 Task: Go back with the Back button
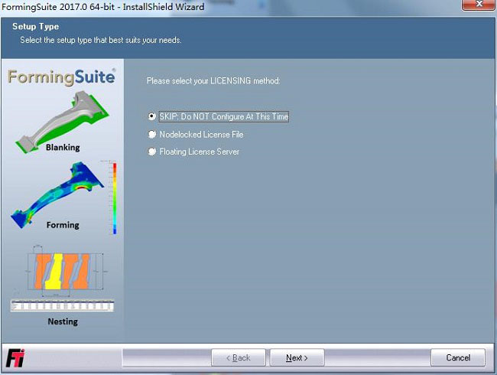click(x=239, y=357)
